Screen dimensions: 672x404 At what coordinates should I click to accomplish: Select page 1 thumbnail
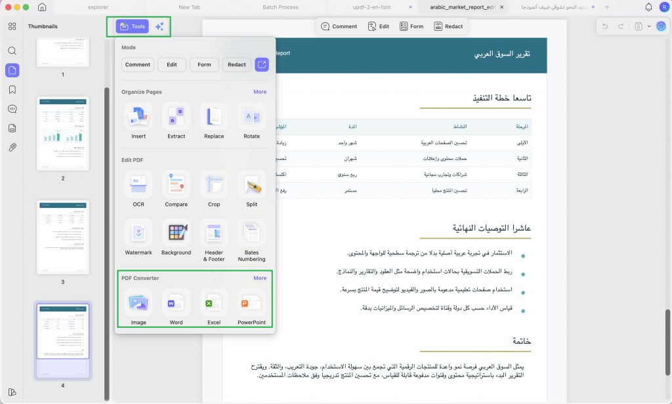click(x=63, y=52)
